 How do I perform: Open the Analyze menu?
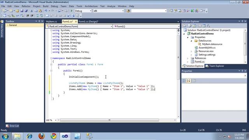111,6
